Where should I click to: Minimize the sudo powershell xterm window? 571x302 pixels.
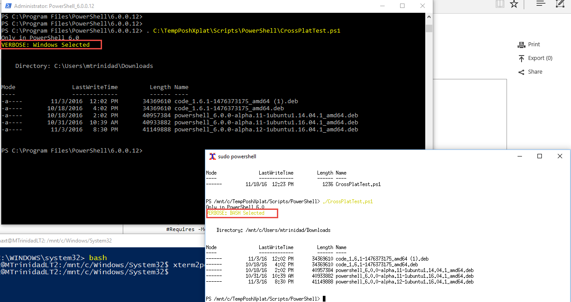519,157
